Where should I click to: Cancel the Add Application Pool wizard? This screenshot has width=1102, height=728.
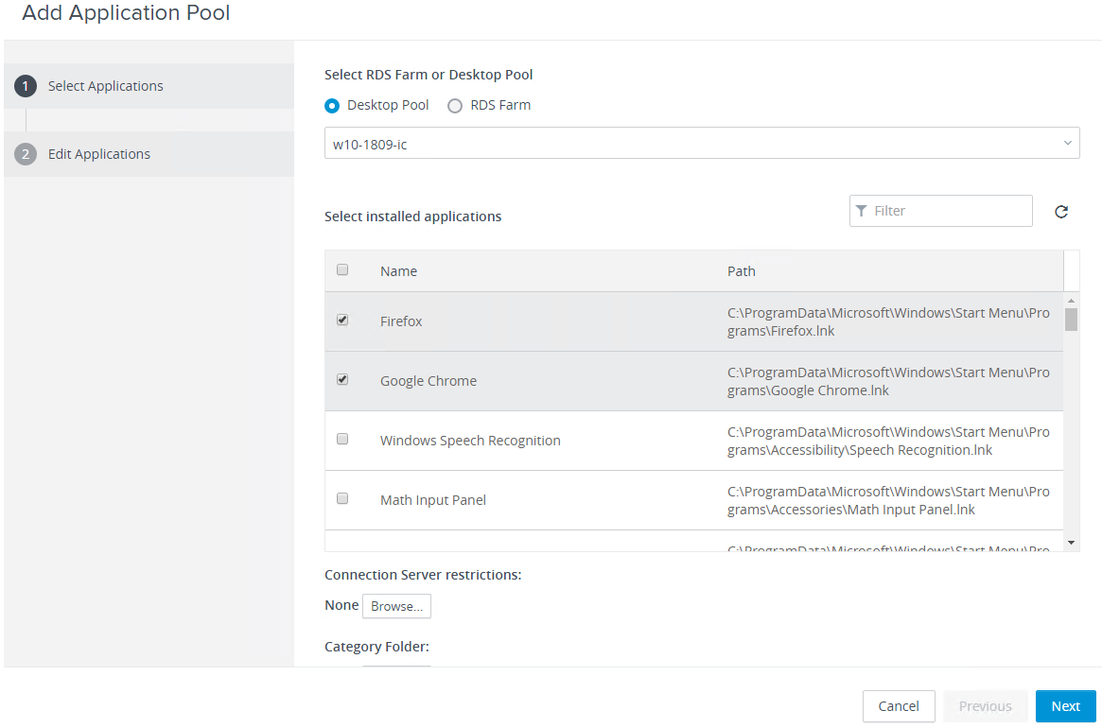click(898, 706)
